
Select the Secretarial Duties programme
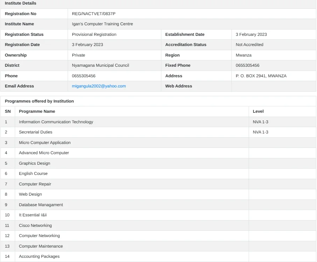(x=36, y=132)
